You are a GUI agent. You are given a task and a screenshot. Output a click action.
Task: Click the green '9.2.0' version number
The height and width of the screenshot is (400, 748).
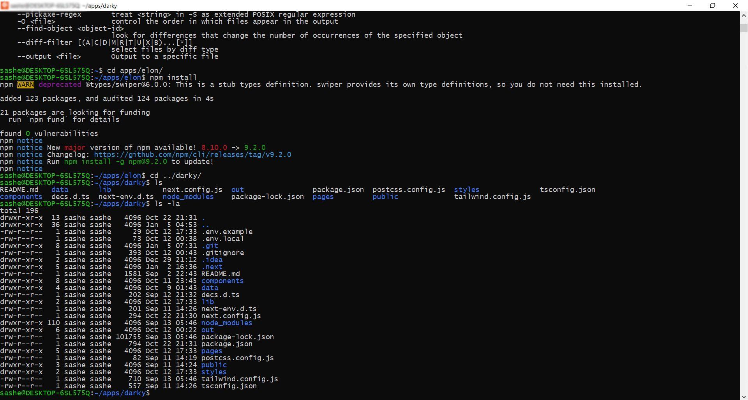coord(255,148)
